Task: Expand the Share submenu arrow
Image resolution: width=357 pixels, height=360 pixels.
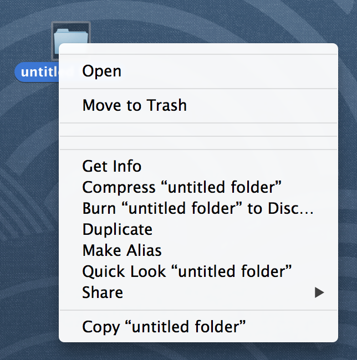Action: [319, 292]
